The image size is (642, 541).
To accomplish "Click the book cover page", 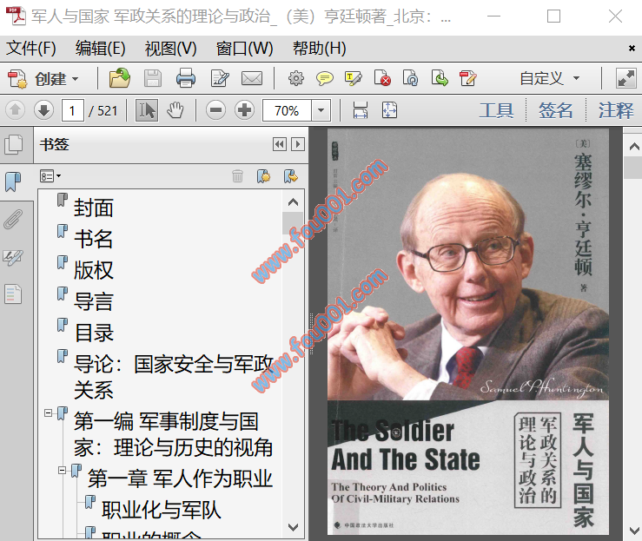I will point(468,332).
